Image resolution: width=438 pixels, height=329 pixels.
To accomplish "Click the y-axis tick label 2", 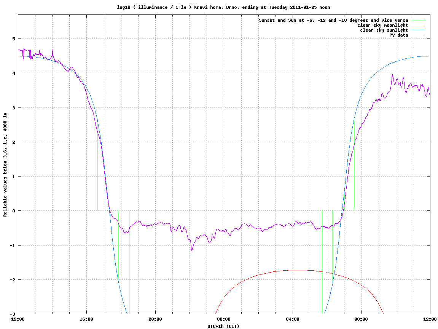I will (13, 142).
